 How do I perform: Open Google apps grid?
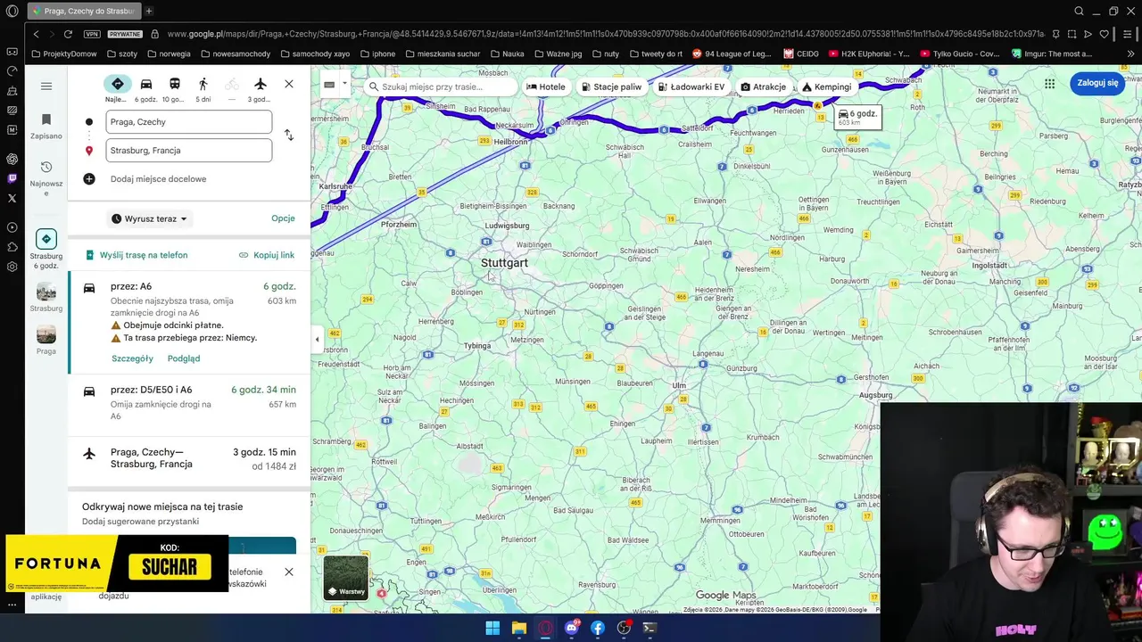1050,84
